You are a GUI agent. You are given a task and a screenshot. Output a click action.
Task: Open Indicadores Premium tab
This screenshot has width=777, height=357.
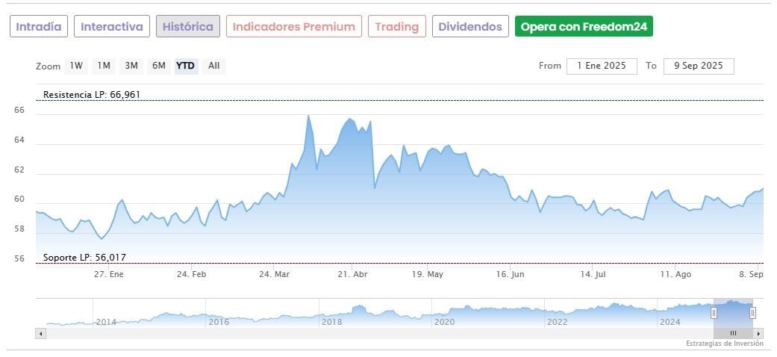pyautogui.click(x=293, y=27)
